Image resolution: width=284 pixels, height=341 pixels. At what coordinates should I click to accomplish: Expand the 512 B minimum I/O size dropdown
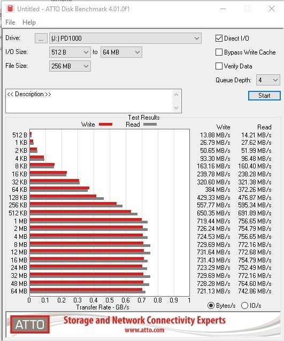[70, 52]
